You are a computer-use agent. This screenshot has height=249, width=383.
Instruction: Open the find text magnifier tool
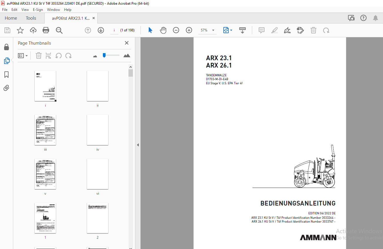(59, 30)
